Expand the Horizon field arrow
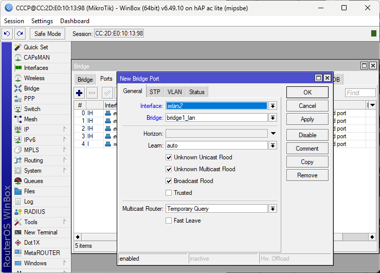380x273 pixels. [x=273, y=134]
